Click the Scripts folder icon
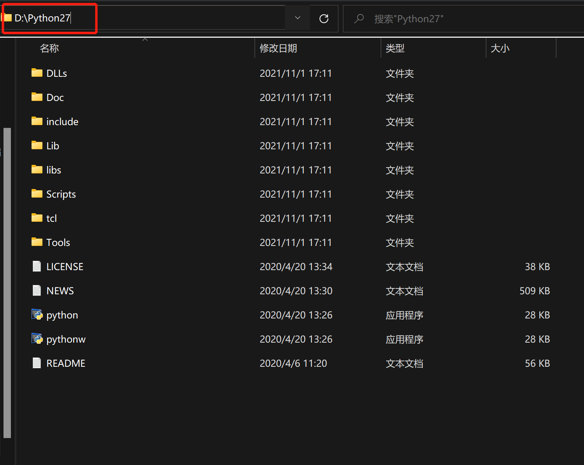Image resolution: width=584 pixels, height=465 pixels. coord(37,194)
